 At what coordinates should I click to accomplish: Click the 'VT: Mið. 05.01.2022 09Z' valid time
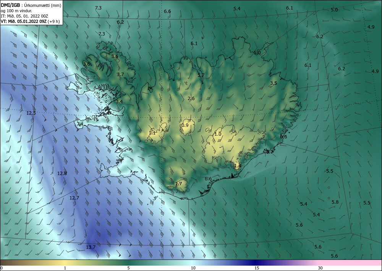pyautogui.click(x=24, y=21)
